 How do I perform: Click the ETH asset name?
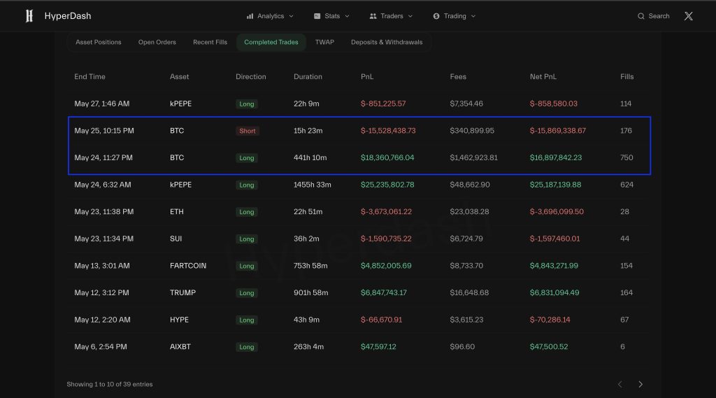pos(177,211)
